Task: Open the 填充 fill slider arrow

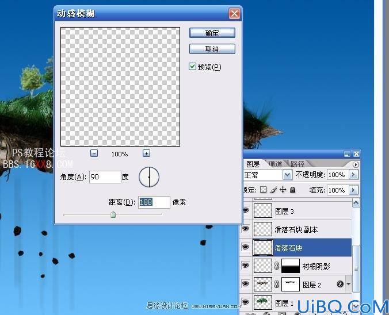Action: click(x=353, y=190)
